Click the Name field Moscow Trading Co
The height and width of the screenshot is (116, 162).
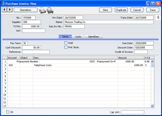pyautogui.click(x=109, y=22)
